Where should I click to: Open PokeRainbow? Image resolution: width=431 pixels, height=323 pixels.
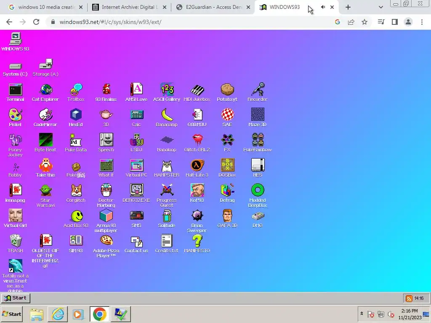click(258, 143)
